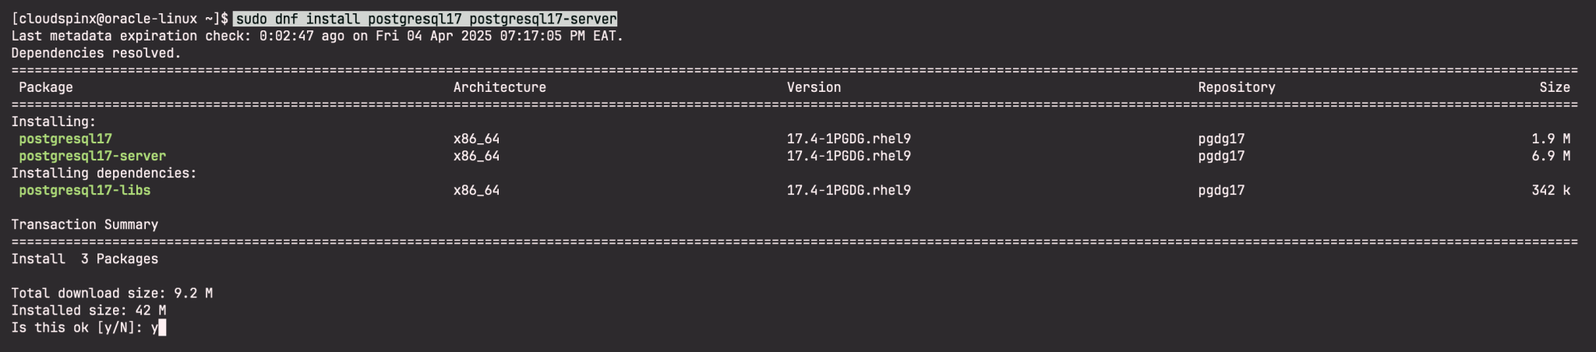Click the 342 k size value
1596x352 pixels.
coord(1550,190)
